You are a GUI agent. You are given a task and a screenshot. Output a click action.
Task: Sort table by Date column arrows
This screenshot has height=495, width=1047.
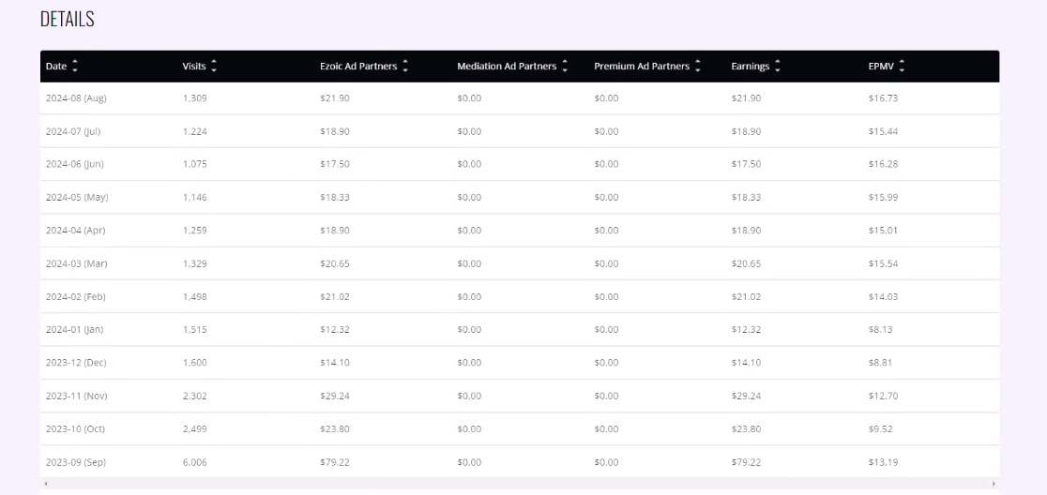pos(75,66)
